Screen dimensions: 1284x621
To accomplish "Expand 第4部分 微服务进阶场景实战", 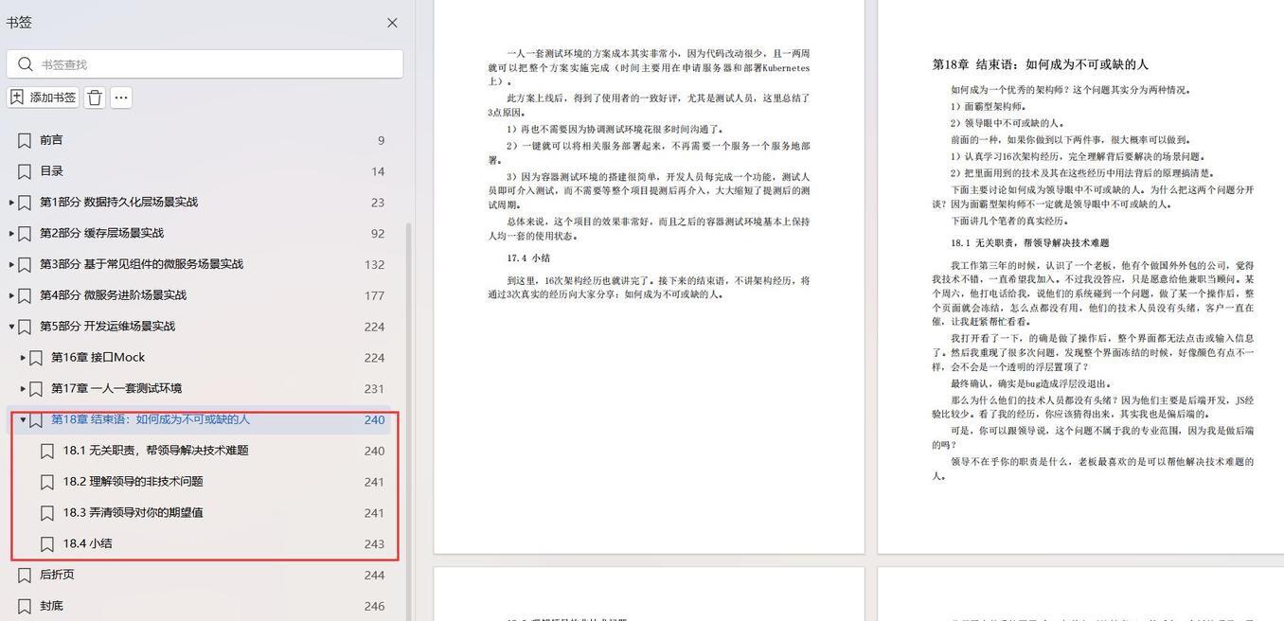I will (x=11, y=295).
